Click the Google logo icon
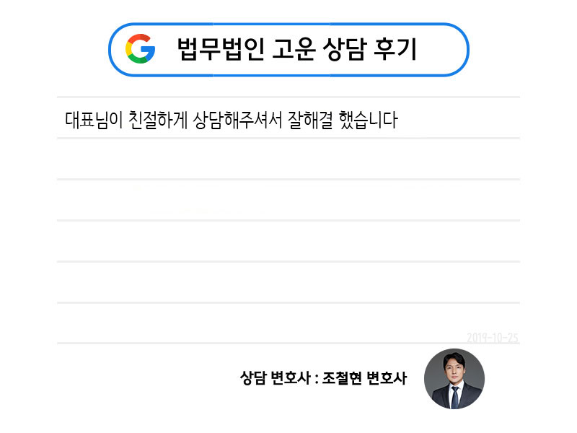The width and height of the screenshot is (577, 433). coord(140,49)
